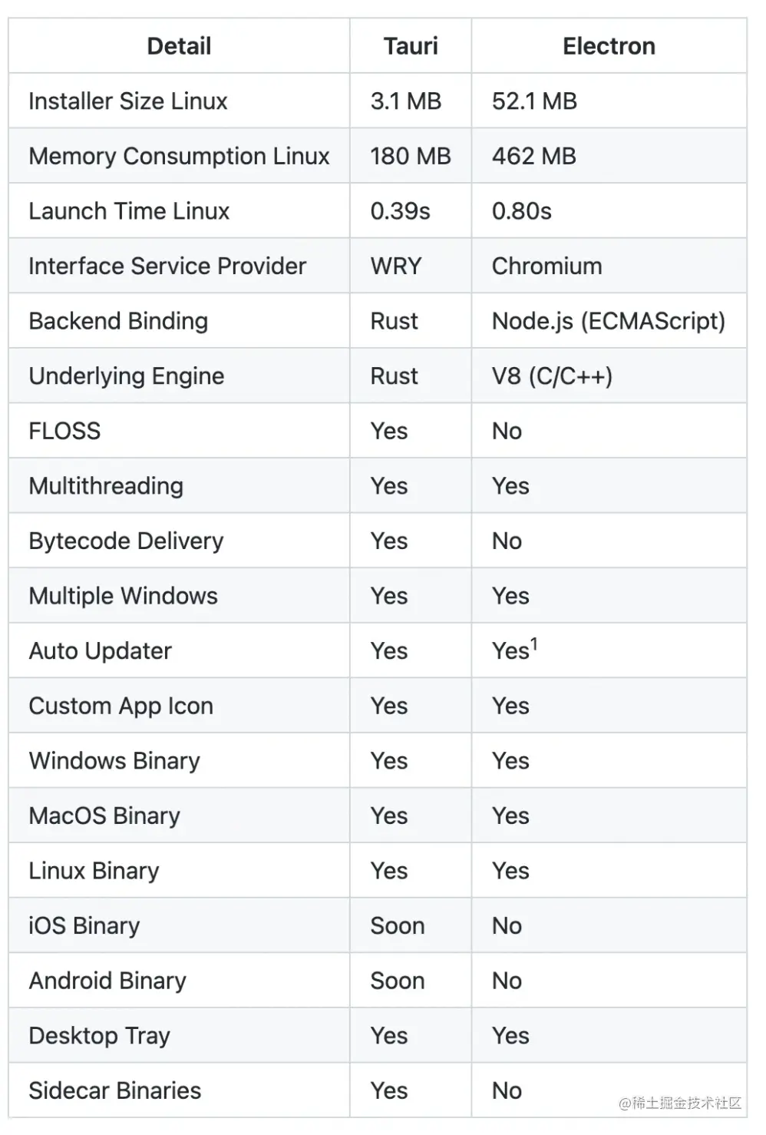Select the Desktop Tray row label

[99, 1036]
